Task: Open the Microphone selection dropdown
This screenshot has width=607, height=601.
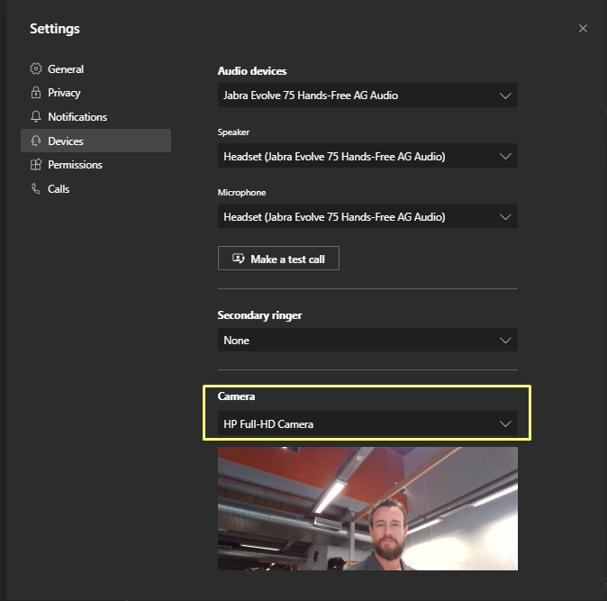Action: tap(367, 216)
